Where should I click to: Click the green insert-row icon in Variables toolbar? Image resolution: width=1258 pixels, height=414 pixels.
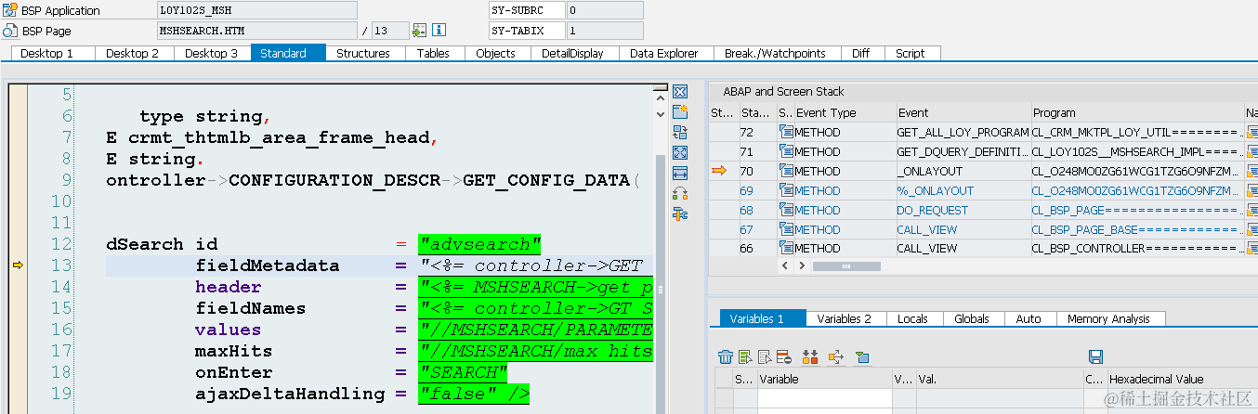pos(745,356)
